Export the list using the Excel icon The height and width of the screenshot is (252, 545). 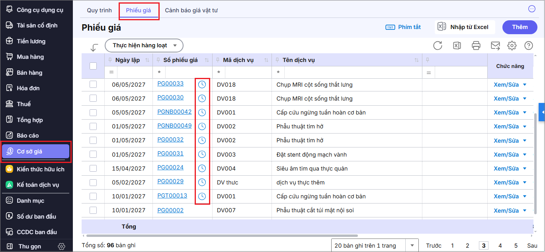coord(457,45)
